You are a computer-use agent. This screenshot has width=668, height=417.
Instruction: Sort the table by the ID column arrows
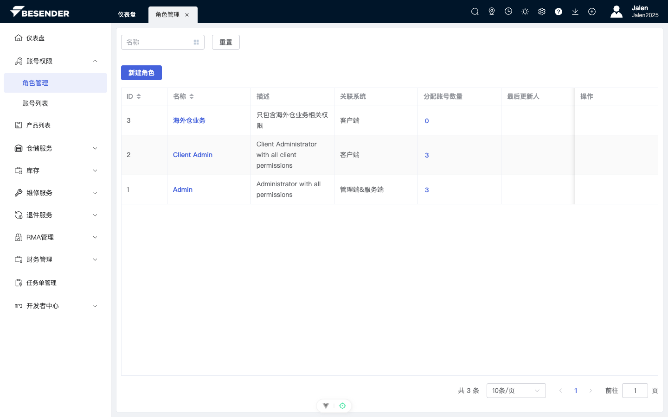tap(139, 96)
